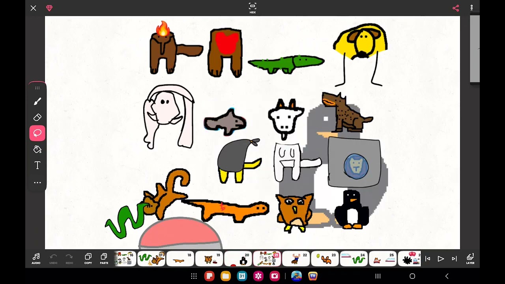The height and width of the screenshot is (284, 505).
Task: Open the pink flower Gallery app
Action: pos(258,276)
